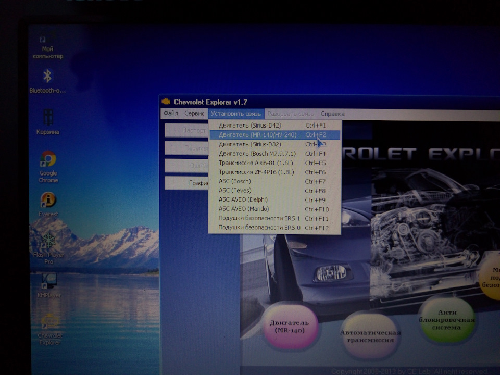Open the Recycle Bin (Корзина) icon
This screenshot has height=375, width=500.
point(48,122)
